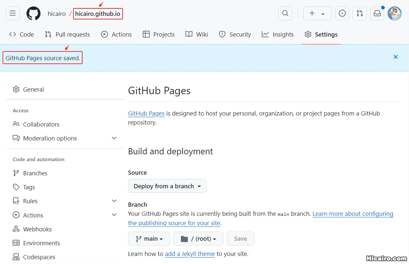Click the gear icon next to General

coord(16,89)
